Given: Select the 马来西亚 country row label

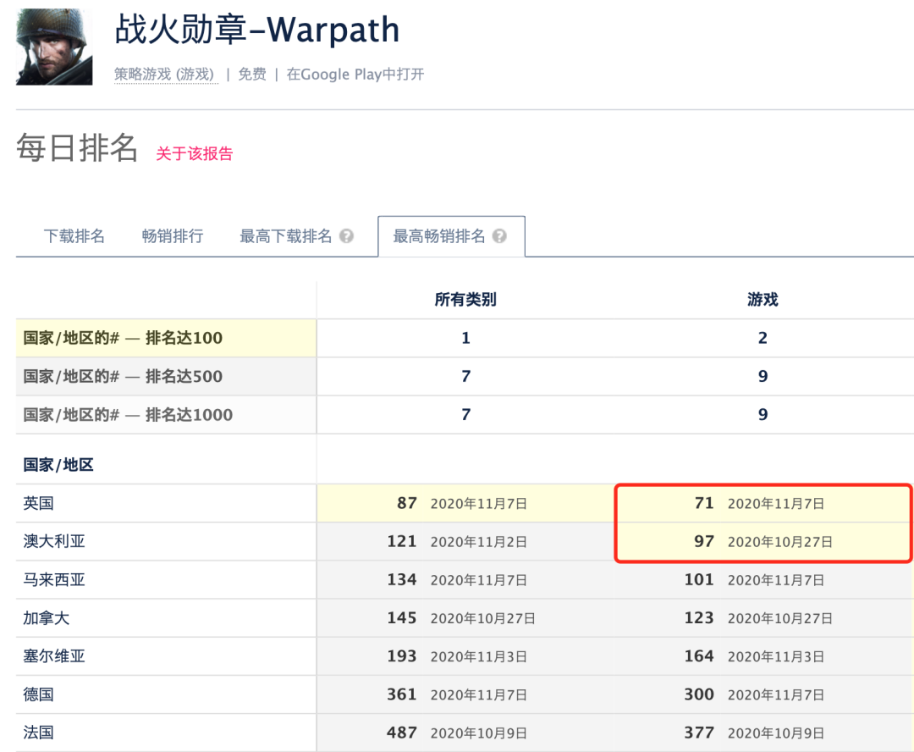Looking at the screenshot, I should click(54, 580).
